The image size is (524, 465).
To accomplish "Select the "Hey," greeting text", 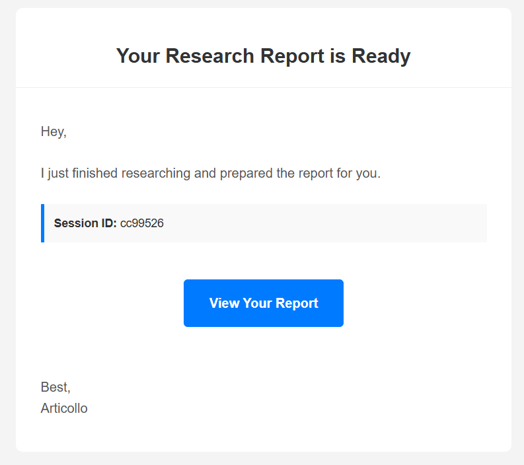I will point(54,131).
